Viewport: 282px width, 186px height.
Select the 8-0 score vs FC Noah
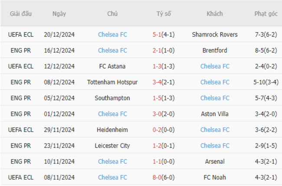click(157, 177)
